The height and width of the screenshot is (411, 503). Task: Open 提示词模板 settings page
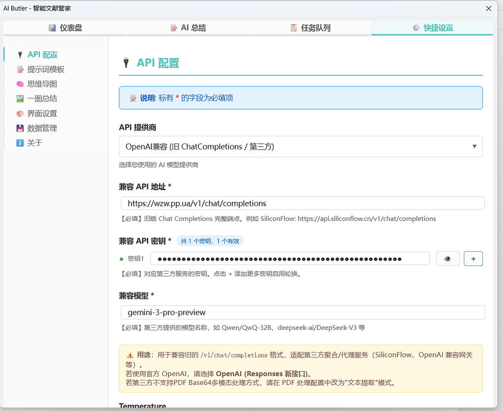[x=56, y=69]
